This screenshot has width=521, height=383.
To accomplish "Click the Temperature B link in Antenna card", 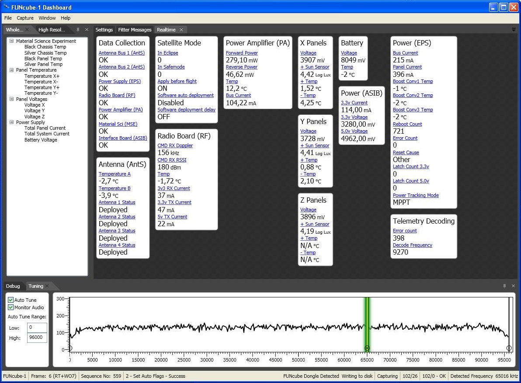I will tap(115, 188).
